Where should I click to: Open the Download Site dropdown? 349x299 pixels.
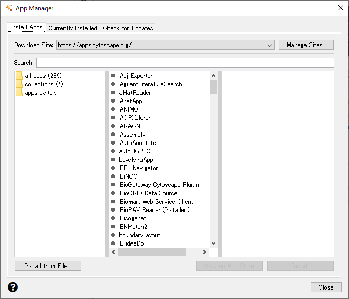270,45
